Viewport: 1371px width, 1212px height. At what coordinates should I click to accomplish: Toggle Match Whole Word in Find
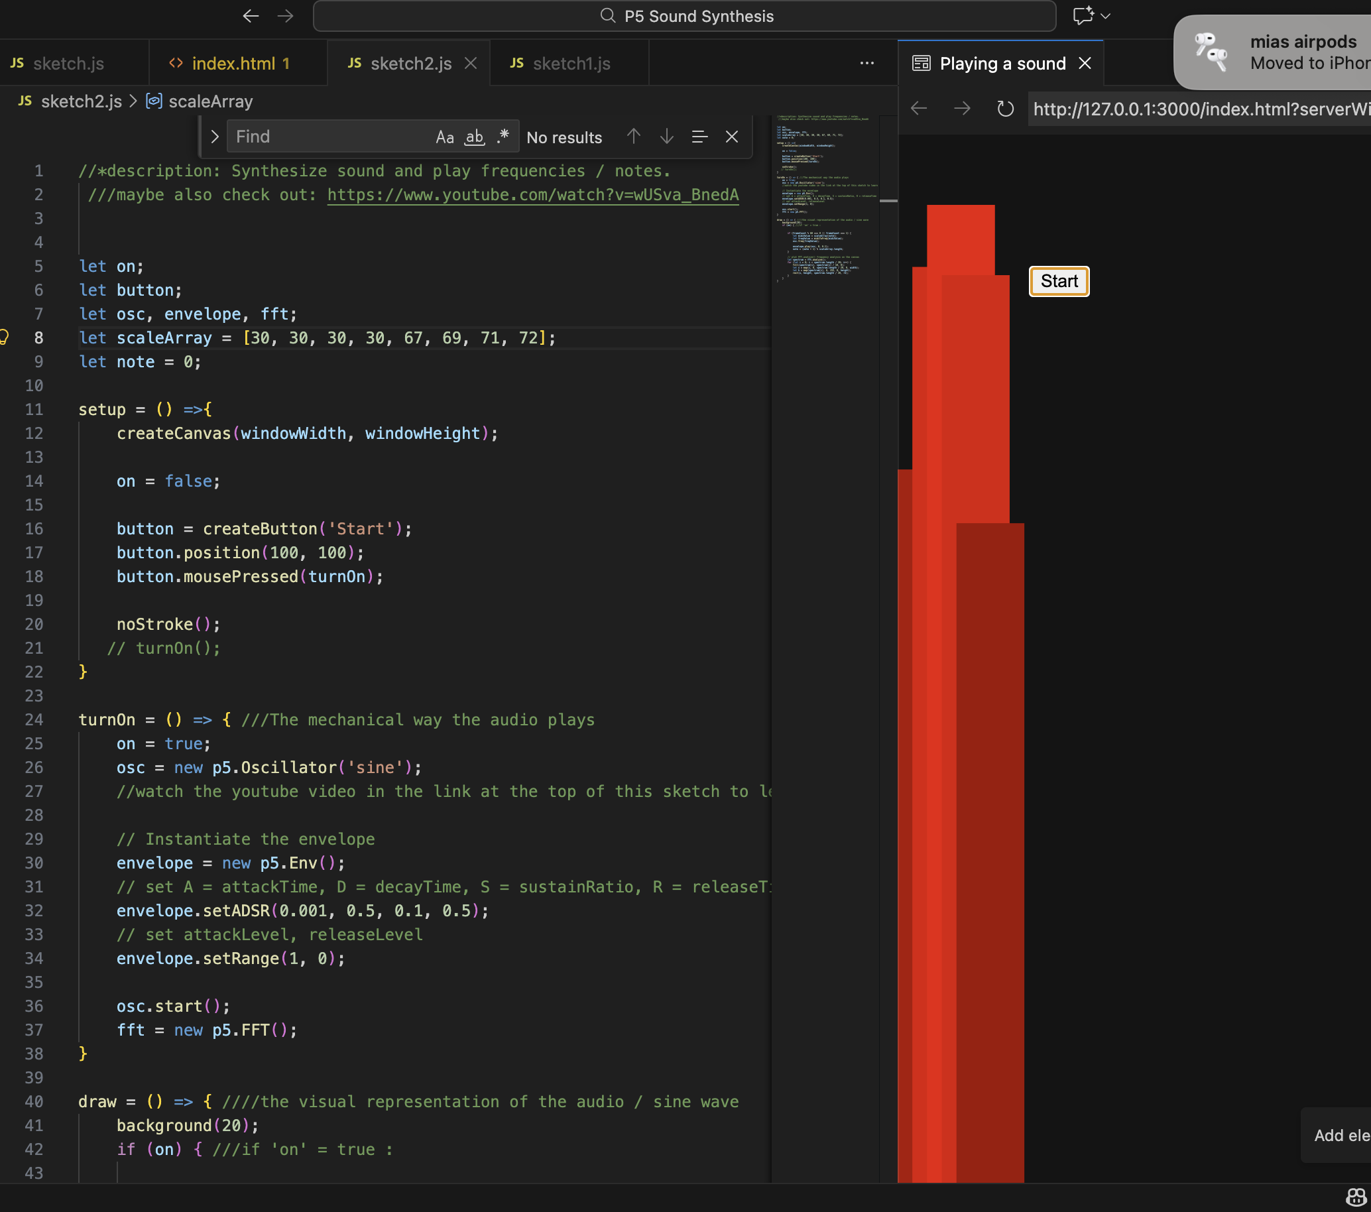pos(474,137)
